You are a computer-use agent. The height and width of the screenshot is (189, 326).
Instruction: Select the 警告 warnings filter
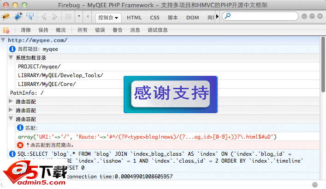coord(118,30)
